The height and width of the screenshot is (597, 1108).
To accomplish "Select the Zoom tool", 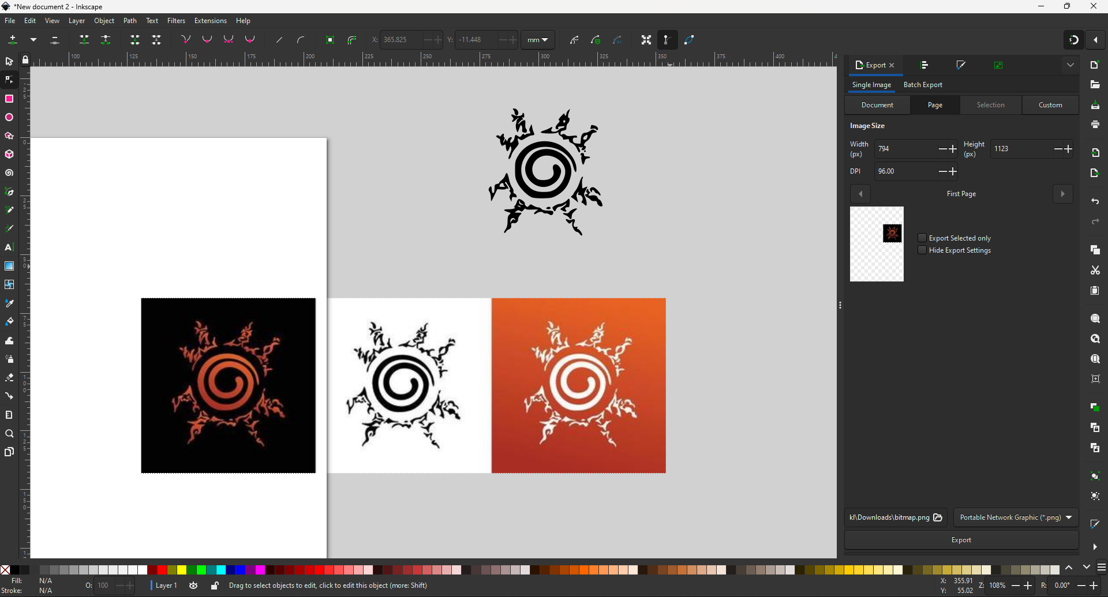I will coord(9,433).
